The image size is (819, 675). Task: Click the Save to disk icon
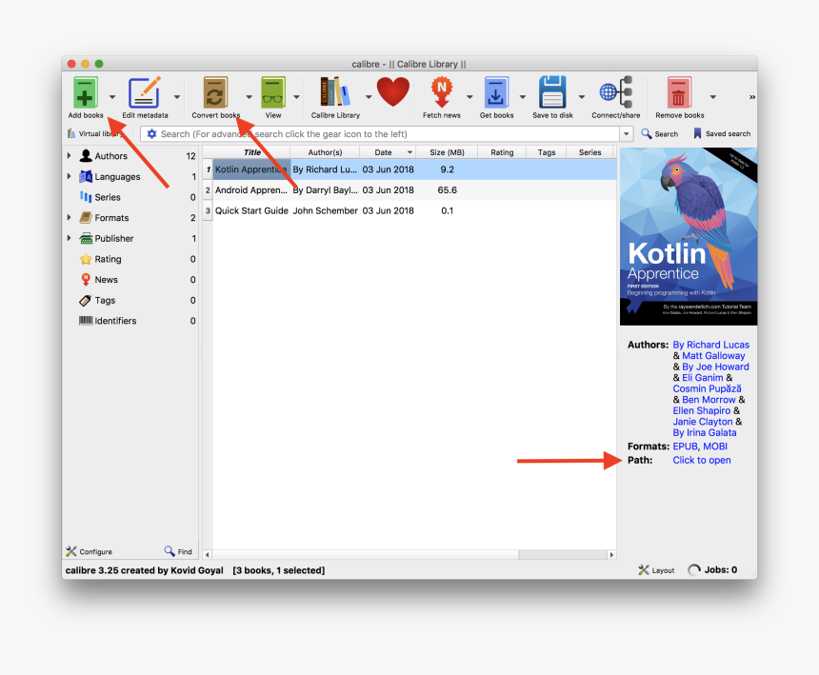click(552, 93)
